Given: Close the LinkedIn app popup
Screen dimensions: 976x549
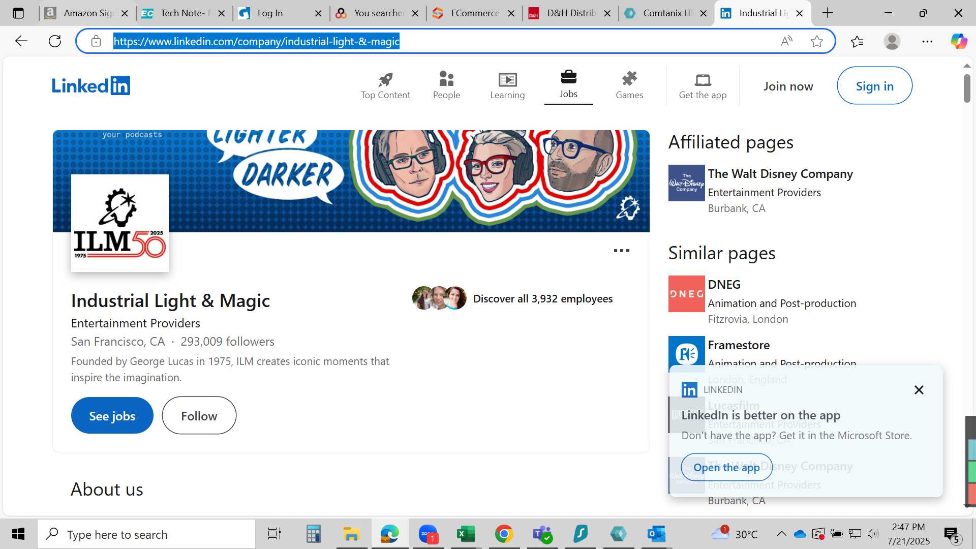Looking at the screenshot, I should click(919, 390).
